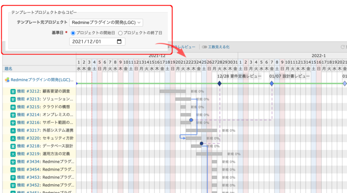Click the 新規 0% status of issue #3219
347x193 pixels.
(234, 154)
